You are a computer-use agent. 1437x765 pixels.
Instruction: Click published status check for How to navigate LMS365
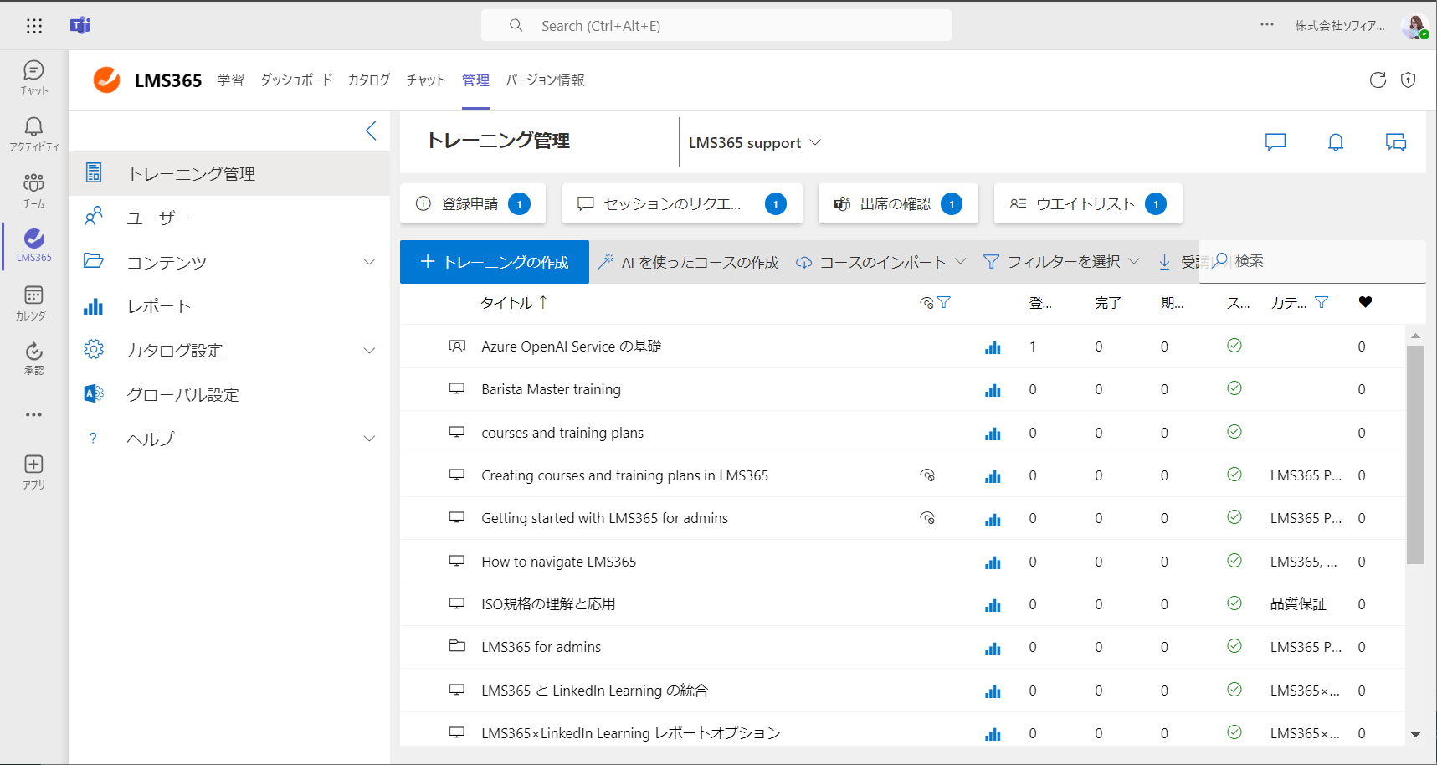pyautogui.click(x=1234, y=561)
